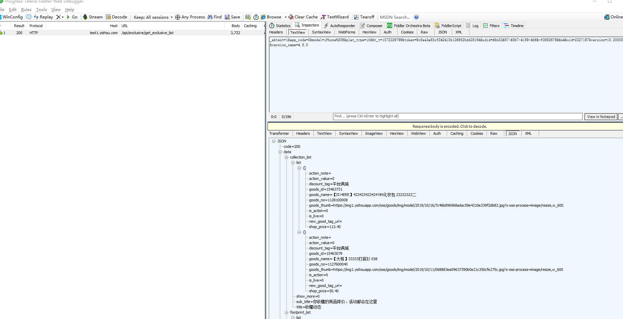
Task: Collapse object node containing goods_id=15463079
Action: pyautogui.click(x=299, y=232)
